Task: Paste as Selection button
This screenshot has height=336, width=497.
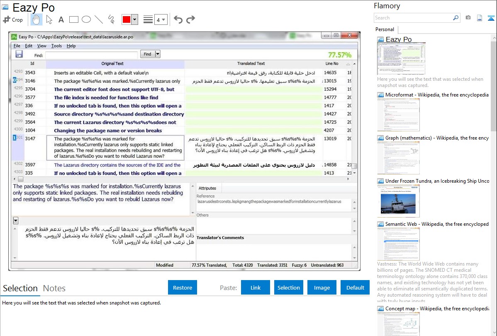Action: pyautogui.click(x=289, y=288)
